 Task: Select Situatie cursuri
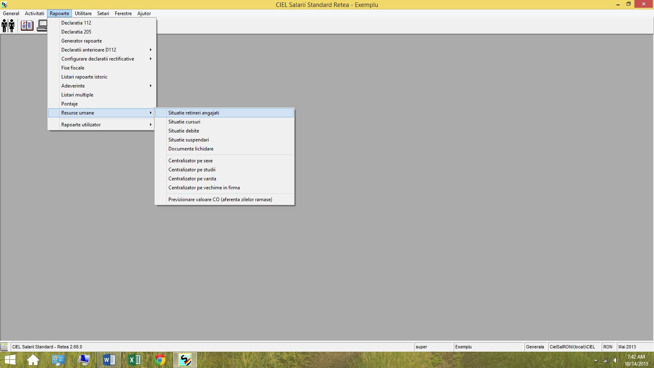tap(224, 122)
